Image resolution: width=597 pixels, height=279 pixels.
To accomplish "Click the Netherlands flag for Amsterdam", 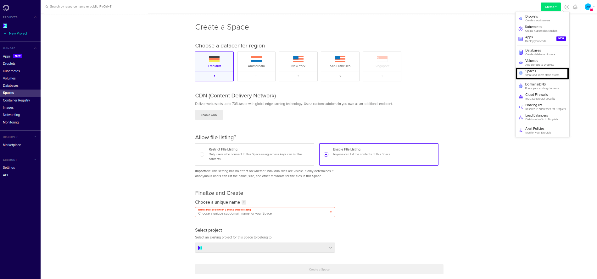I will tap(256, 59).
